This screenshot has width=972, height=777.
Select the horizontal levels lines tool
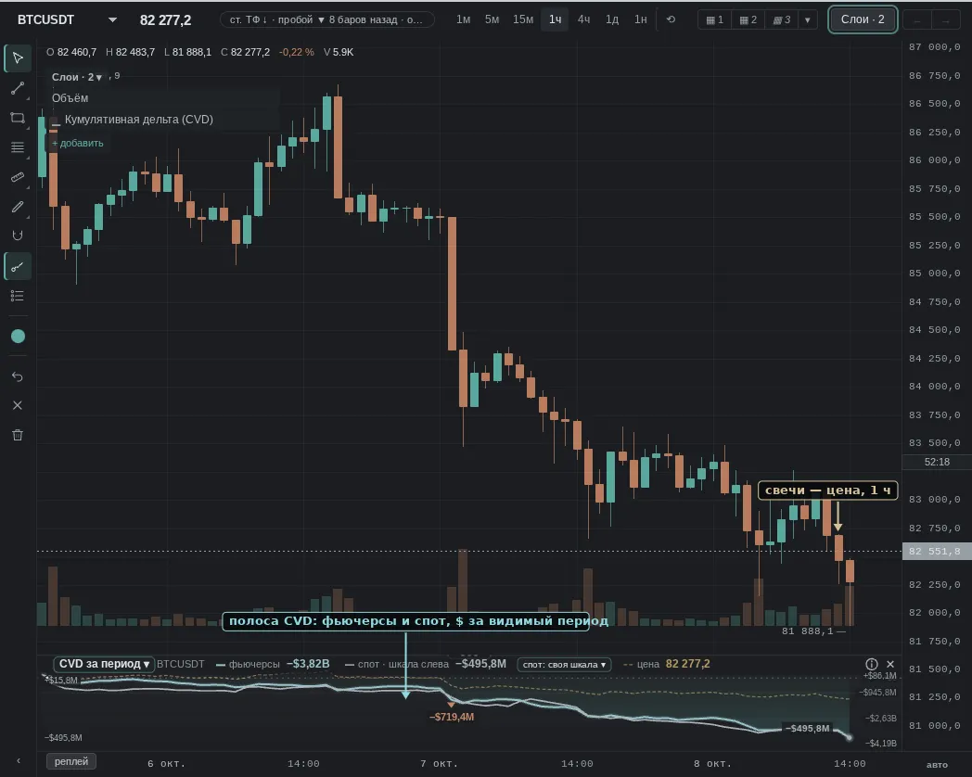18,146
